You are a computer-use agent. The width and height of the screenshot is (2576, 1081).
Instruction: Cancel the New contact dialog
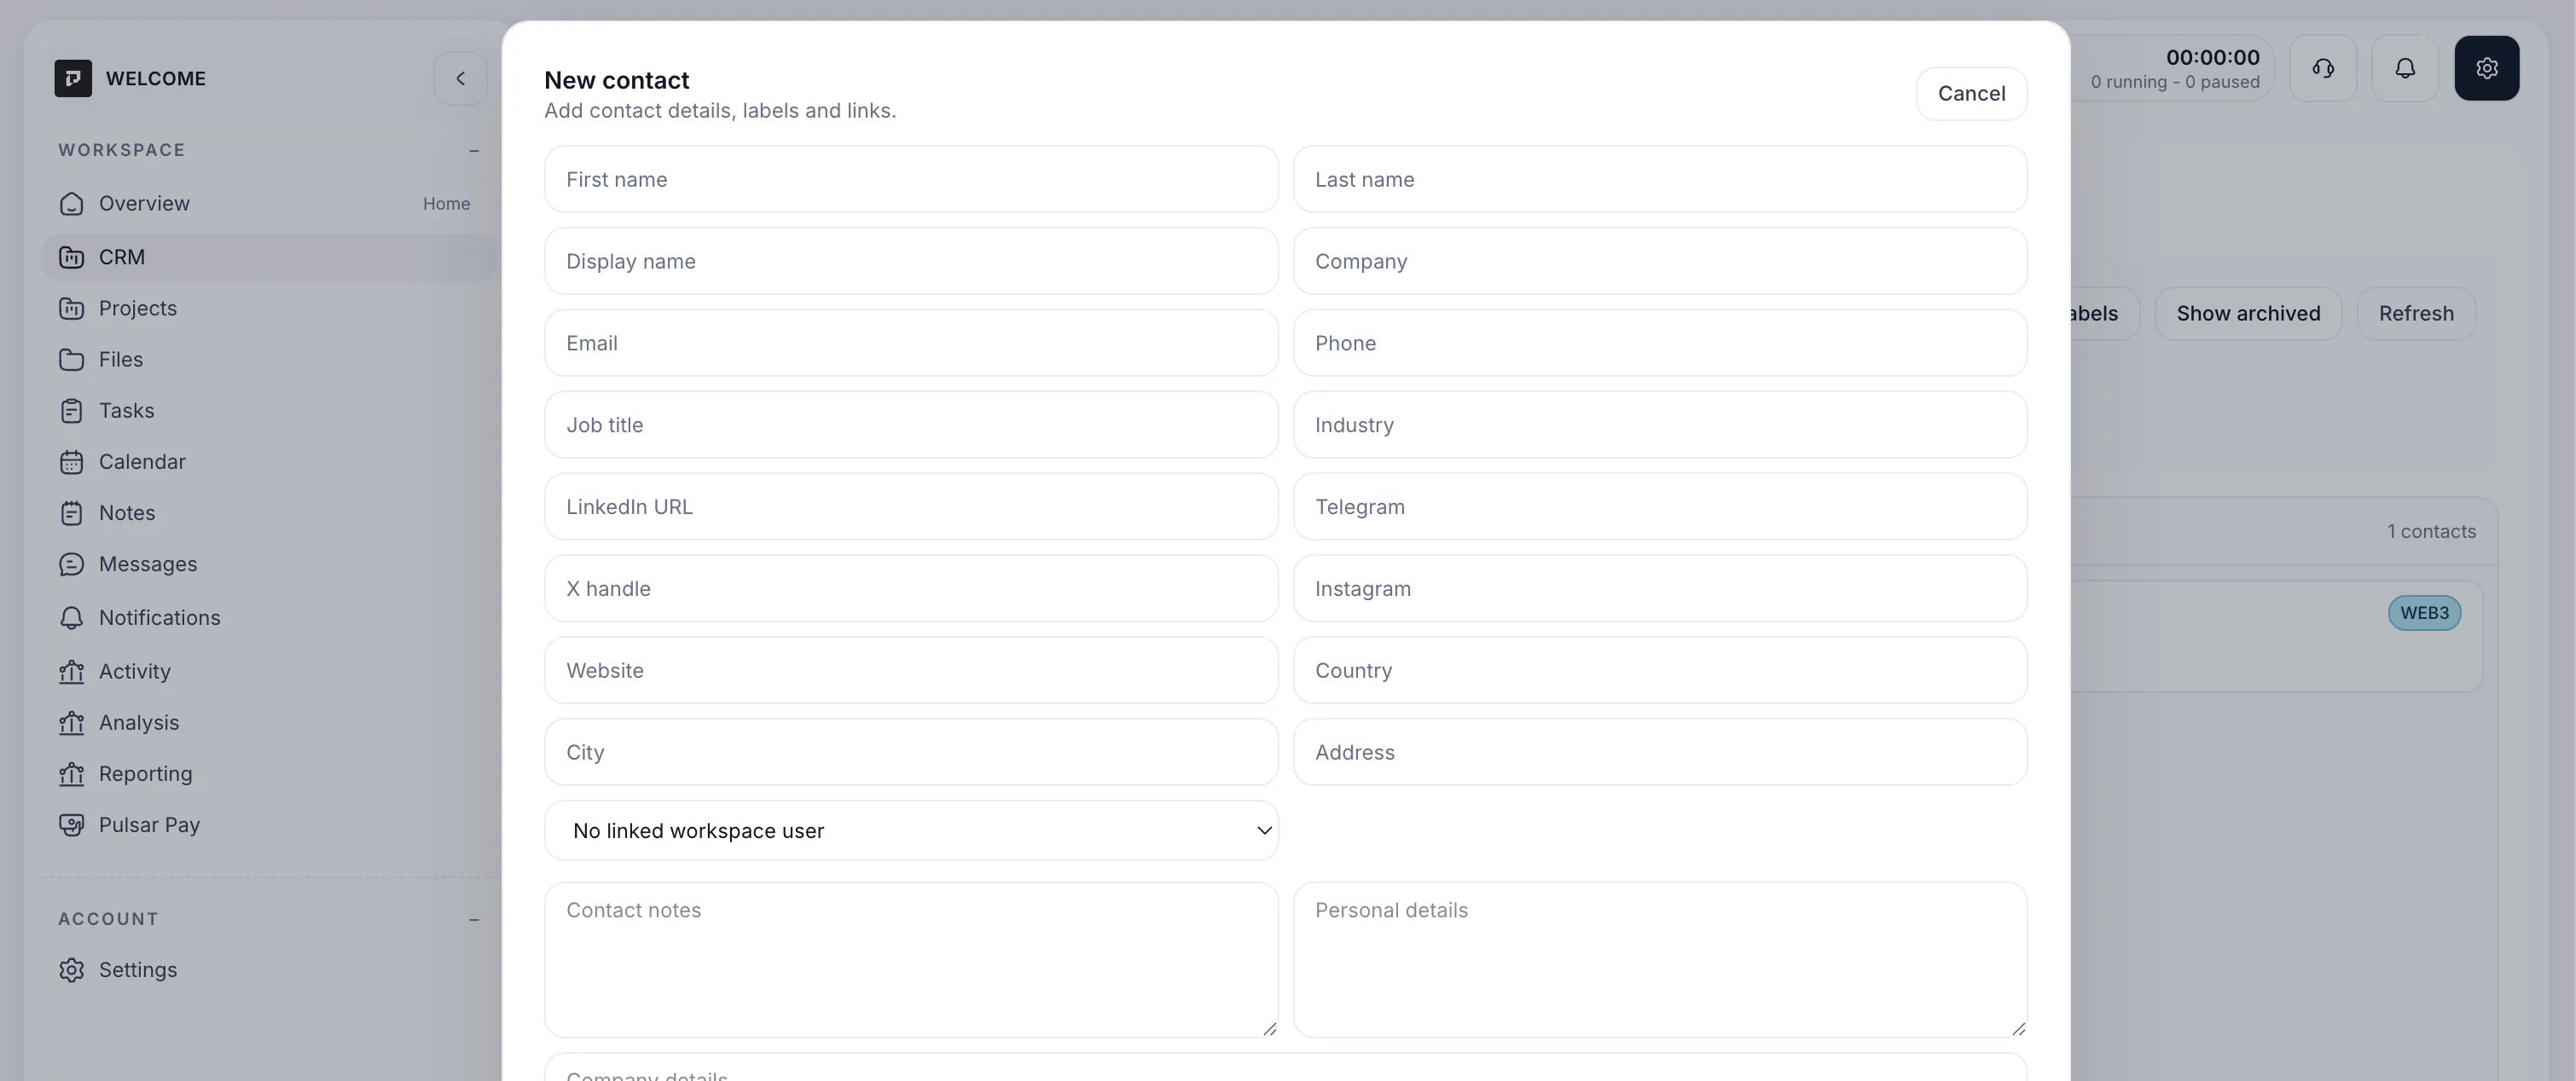(x=1971, y=94)
